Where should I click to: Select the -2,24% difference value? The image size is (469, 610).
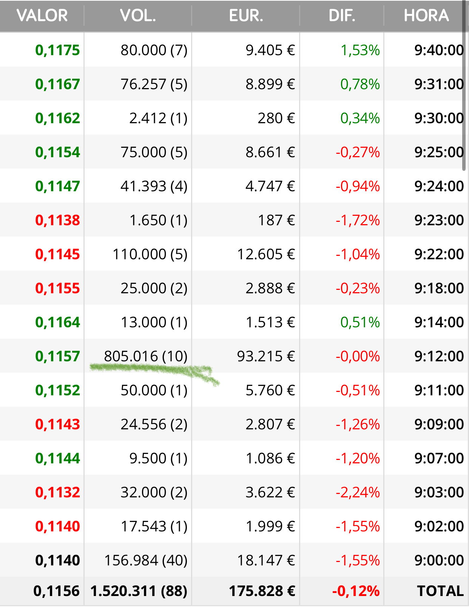(x=358, y=492)
